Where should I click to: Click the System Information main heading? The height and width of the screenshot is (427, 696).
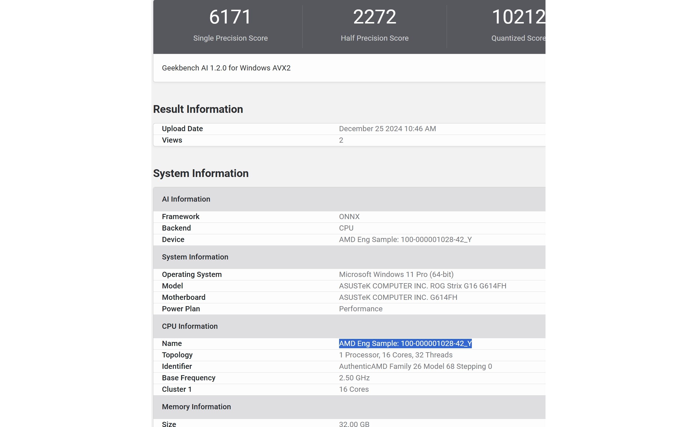[201, 173]
